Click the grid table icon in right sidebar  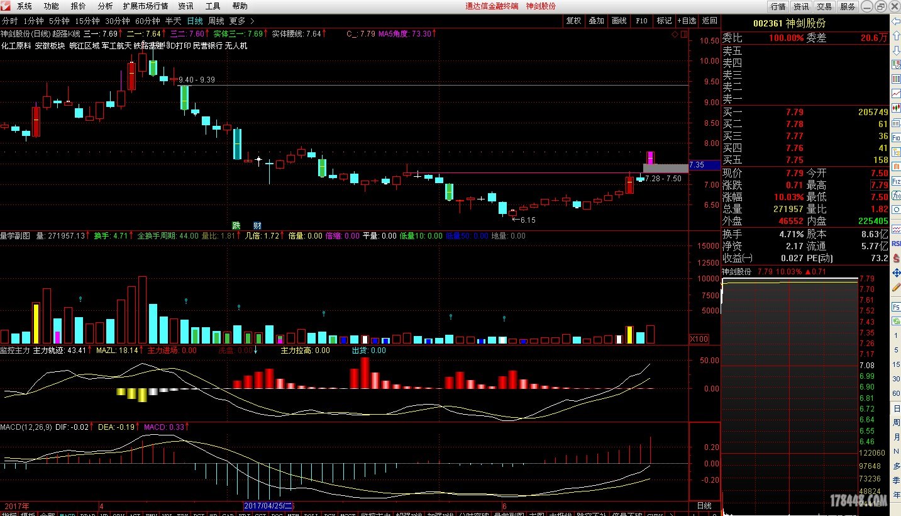[x=895, y=79]
